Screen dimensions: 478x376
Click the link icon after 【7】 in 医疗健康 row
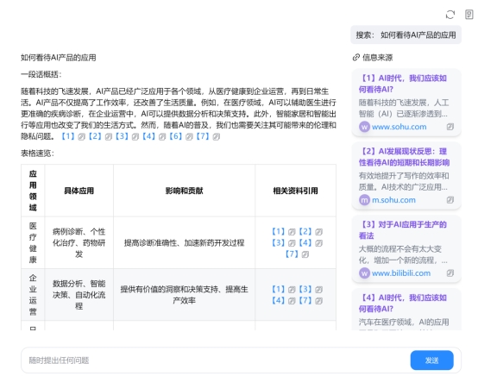point(305,254)
